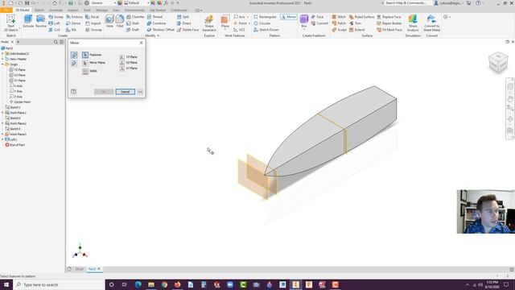Choose Thicken/Offset tool
The image size is (515, 290).
tap(161, 30)
